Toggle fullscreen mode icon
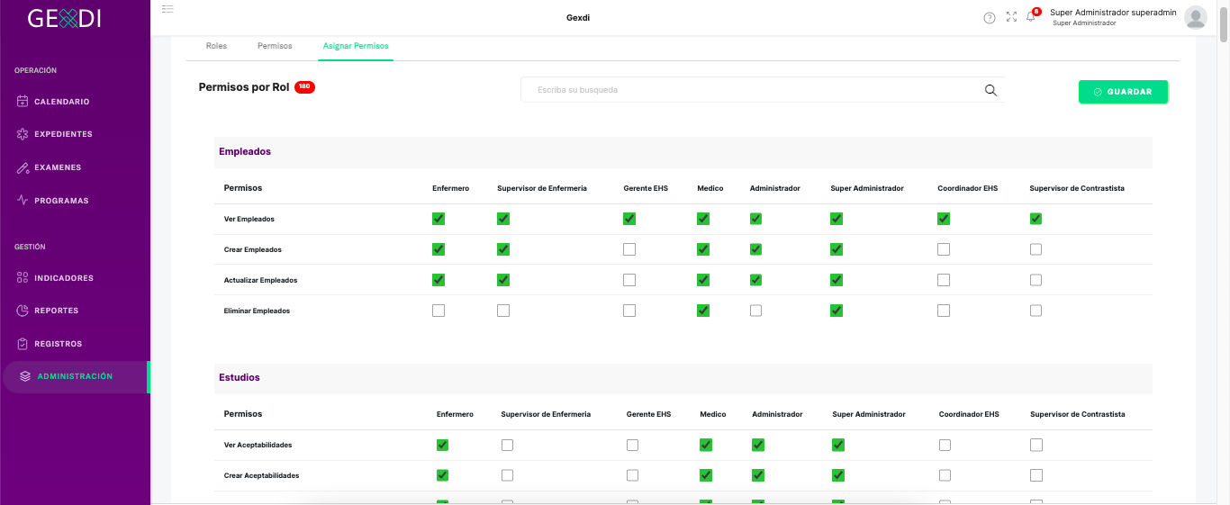 (x=1011, y=17)
